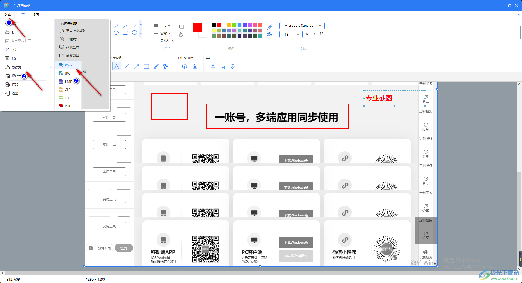Viewport: 522px width, 283px height.
Task: Save as BMP format
Action: click(68, 82)
